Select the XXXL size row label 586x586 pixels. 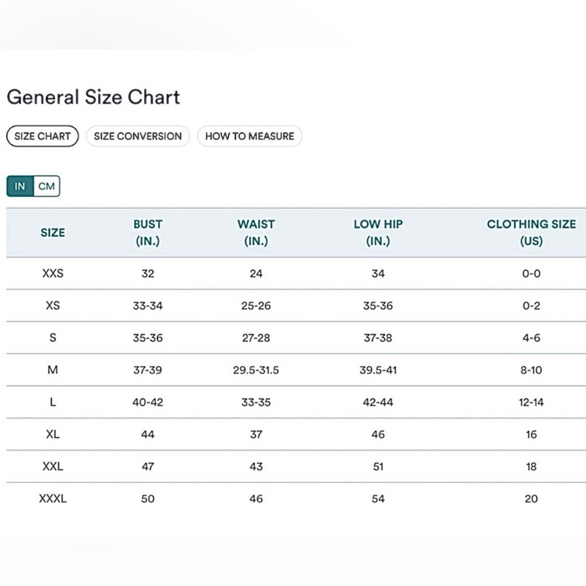pos(53,499)
